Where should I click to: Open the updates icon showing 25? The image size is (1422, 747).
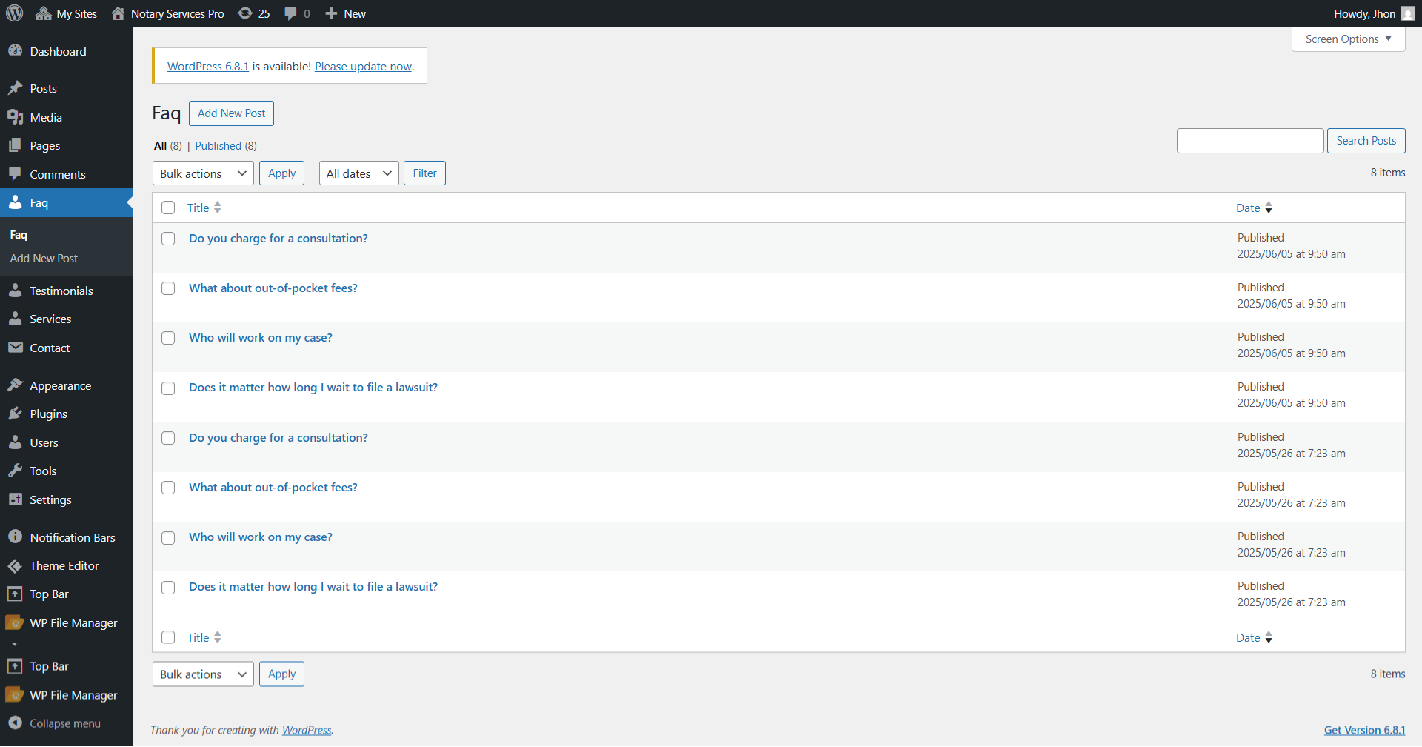(245, 13)
